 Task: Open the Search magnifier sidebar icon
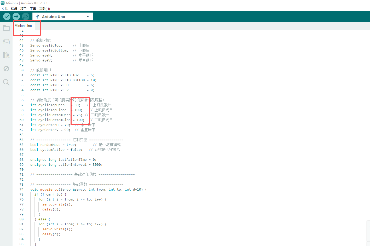6,82
